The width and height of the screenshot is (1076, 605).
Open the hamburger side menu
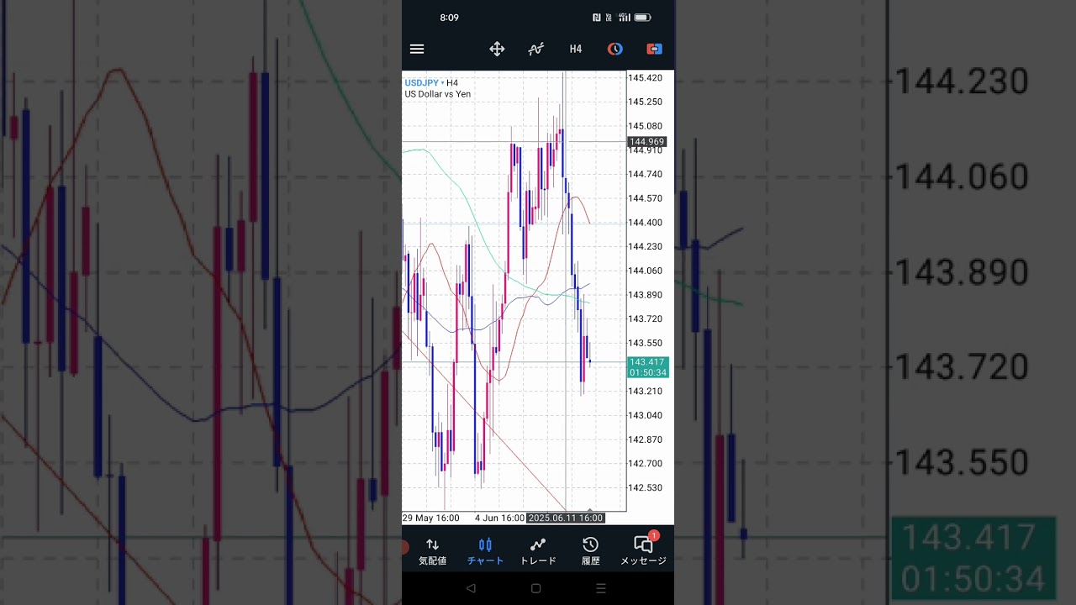(x=417, y=50)
